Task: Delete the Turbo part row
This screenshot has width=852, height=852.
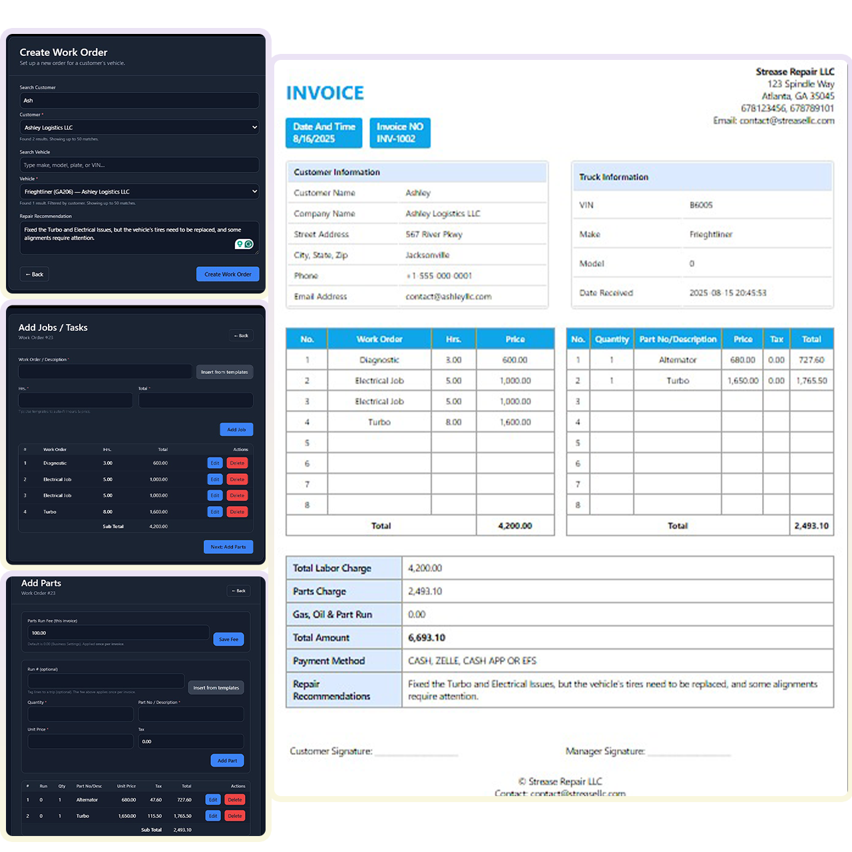Action: [x=235, y=816]
